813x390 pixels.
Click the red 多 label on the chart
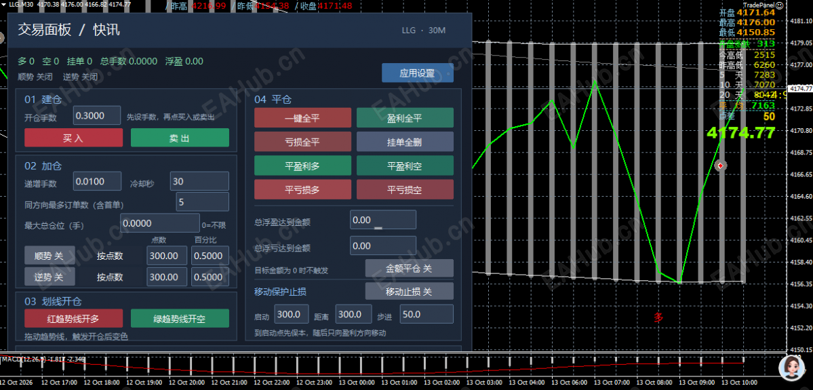click(658, 317)
